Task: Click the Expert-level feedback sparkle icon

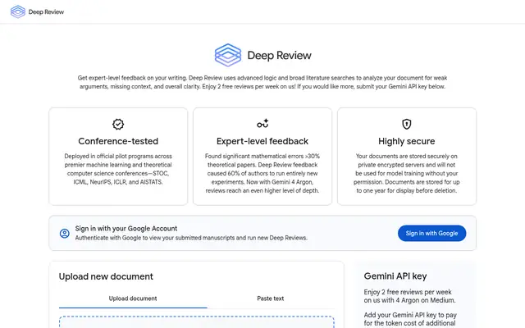Action: point(262,124)
